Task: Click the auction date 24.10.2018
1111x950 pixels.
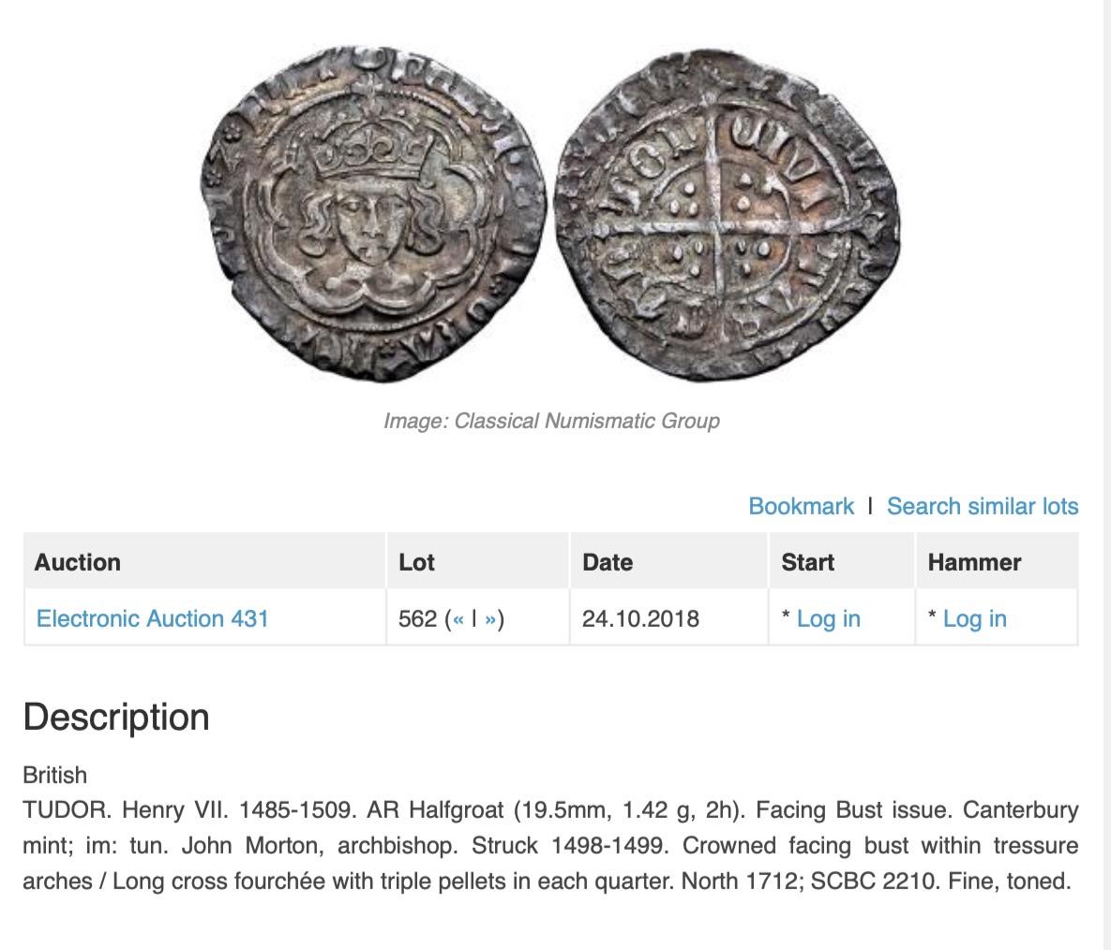Action: (x=640, y=618)
